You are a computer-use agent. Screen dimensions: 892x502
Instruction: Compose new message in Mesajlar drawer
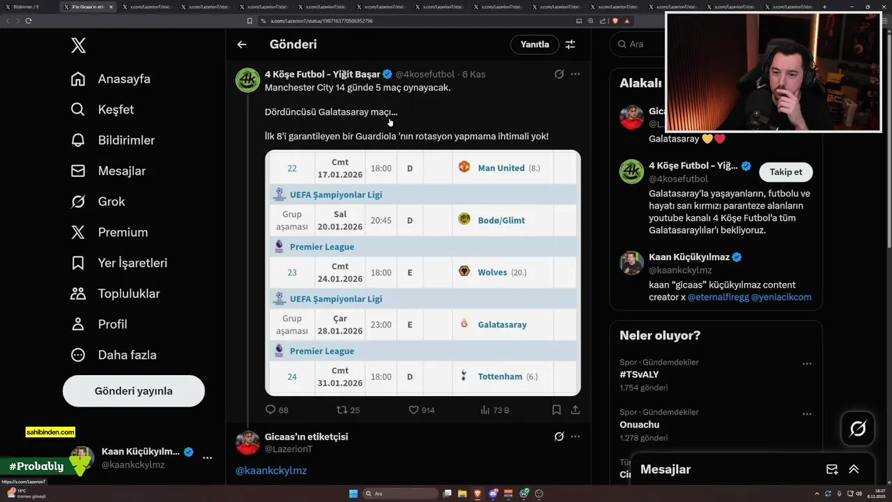[x=832, y=469]
